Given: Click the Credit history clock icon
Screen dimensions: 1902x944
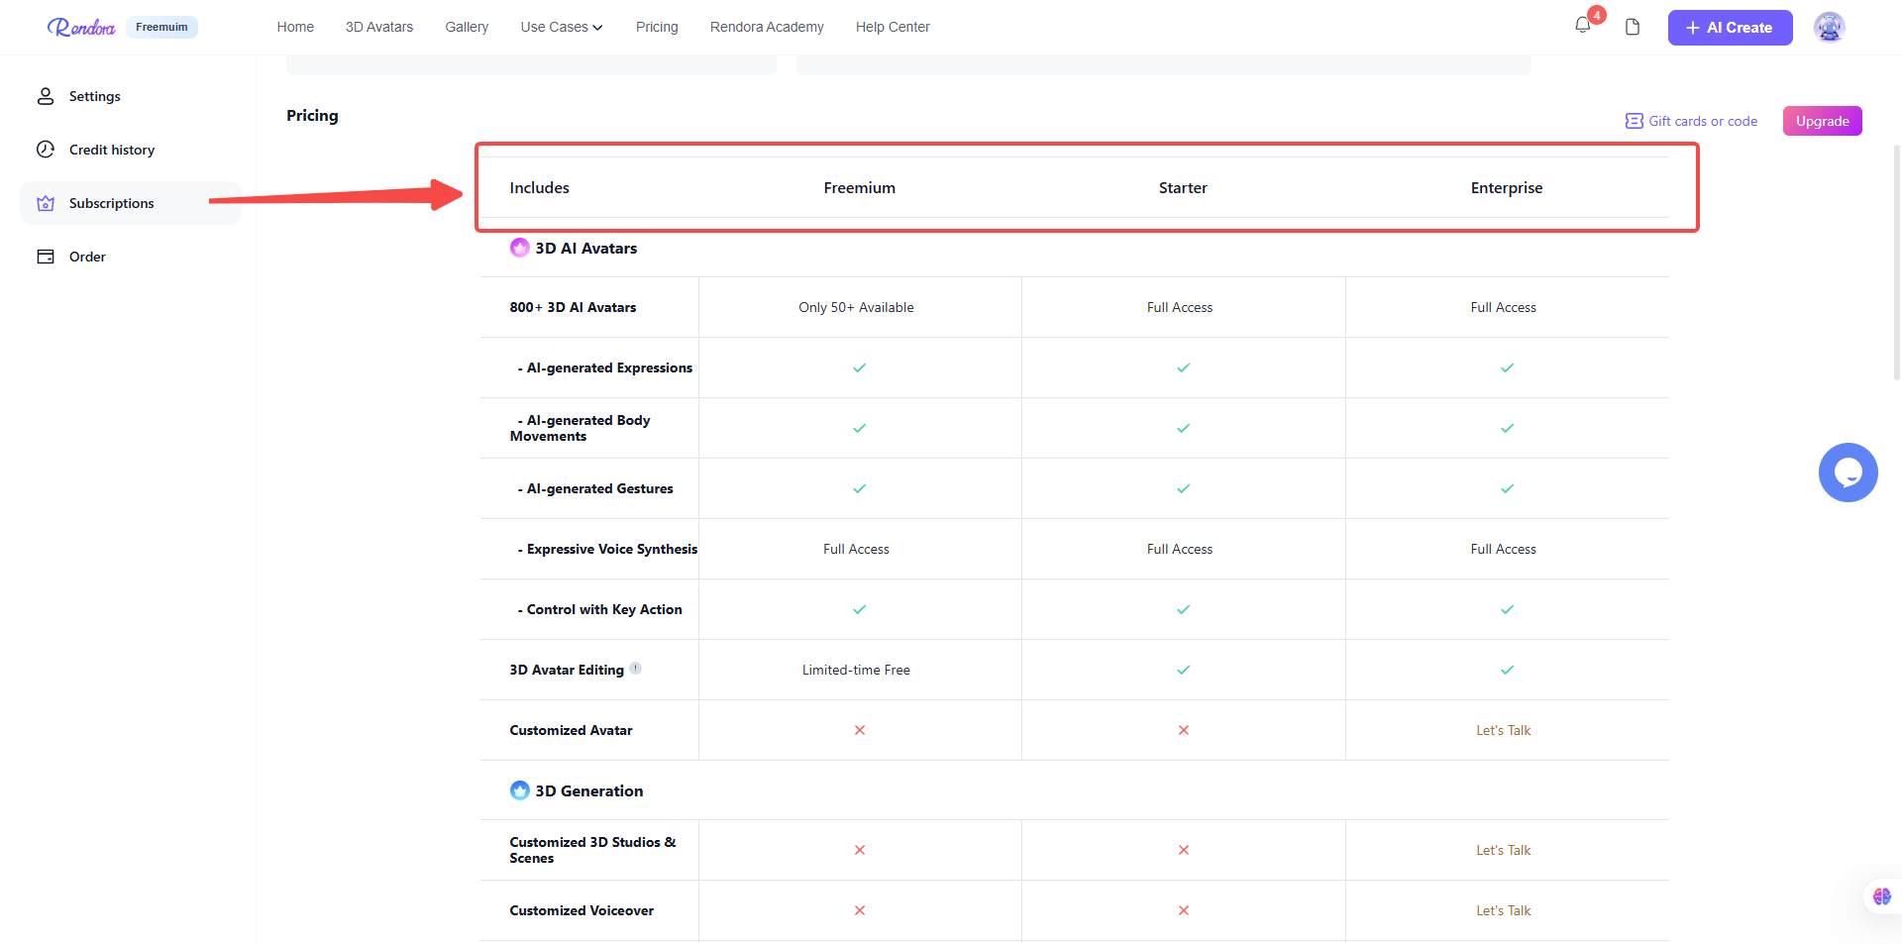Looking at the screenshot, I should pyautogui.click(x=46, y=150).
